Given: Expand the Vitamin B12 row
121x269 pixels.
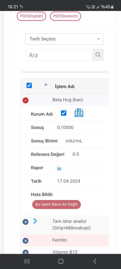Looking at the screenshot, I should click(x=25, y=252).
